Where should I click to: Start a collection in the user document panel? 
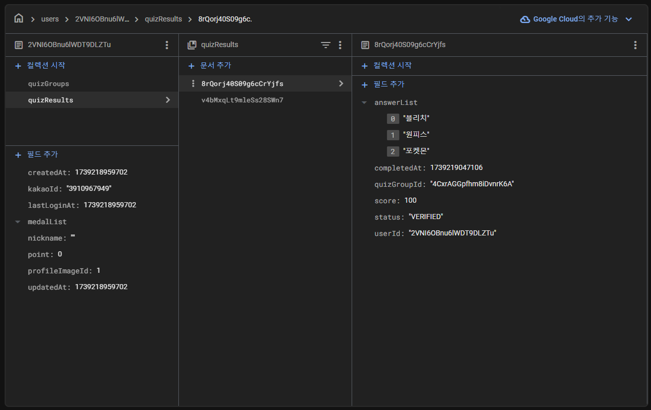point(40,66)
